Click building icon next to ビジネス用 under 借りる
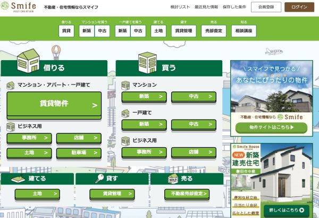 [11, 127]
